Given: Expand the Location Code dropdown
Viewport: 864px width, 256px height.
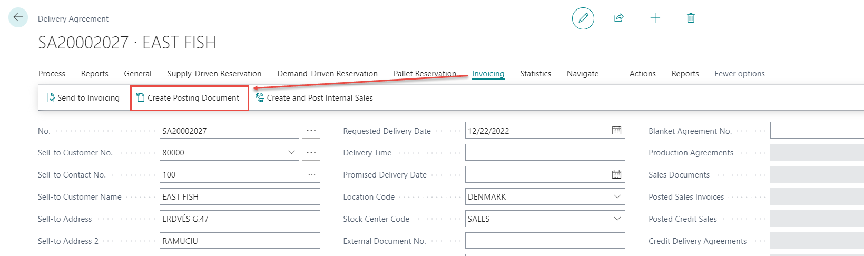Looking at the screenshot, I should coord(617,197).
